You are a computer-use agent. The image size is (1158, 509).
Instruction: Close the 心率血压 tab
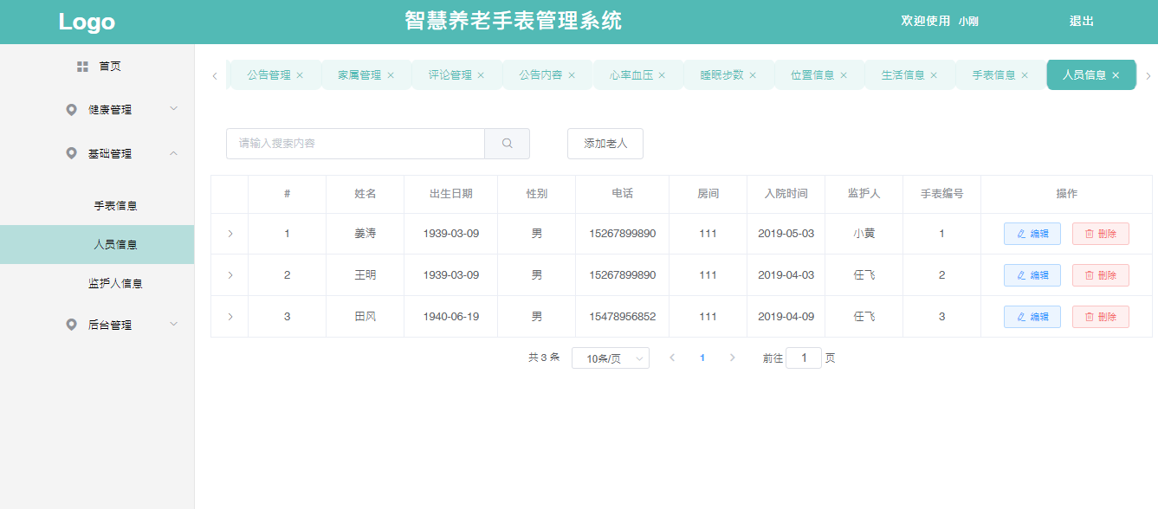coord(662,75)
